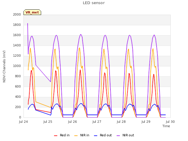Click the 2000 y-axis tick label
Image resolution: width=188 pixels, height=141 pixels.
coord(17,14)
